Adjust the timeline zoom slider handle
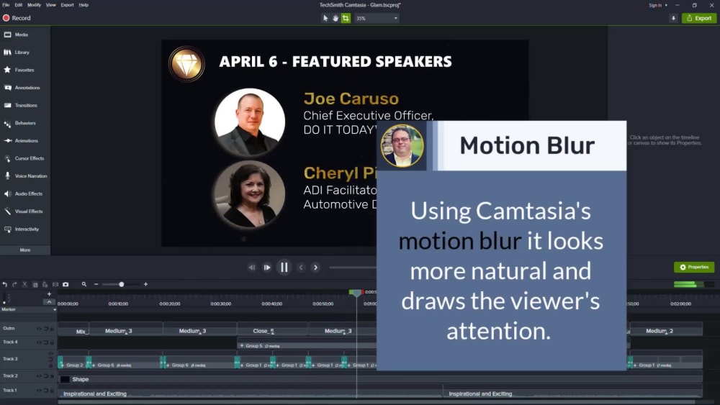The height and width of the screenshot is (405, 720). pyautogui.click(x=121, y=284)
